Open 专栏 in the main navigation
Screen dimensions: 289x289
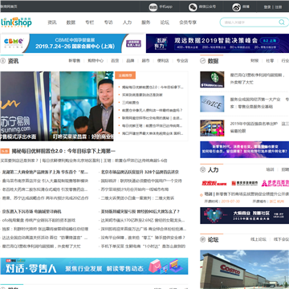90,22
